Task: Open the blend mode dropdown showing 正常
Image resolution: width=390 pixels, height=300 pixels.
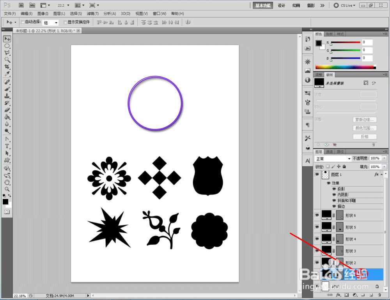Action: coord(333,159)
